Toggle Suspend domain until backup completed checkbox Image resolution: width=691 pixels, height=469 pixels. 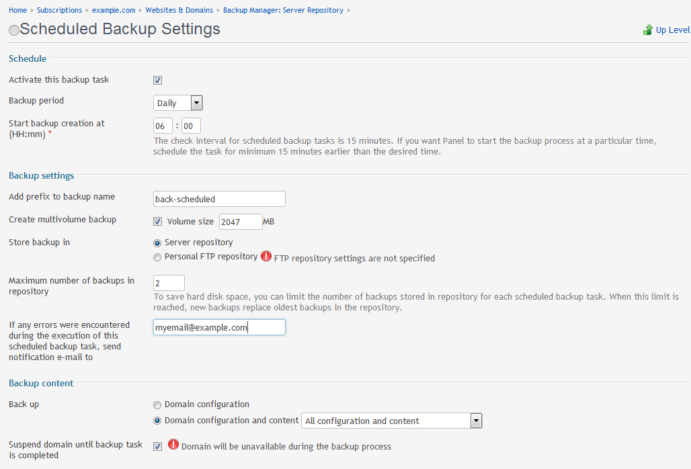pos(157,447)
